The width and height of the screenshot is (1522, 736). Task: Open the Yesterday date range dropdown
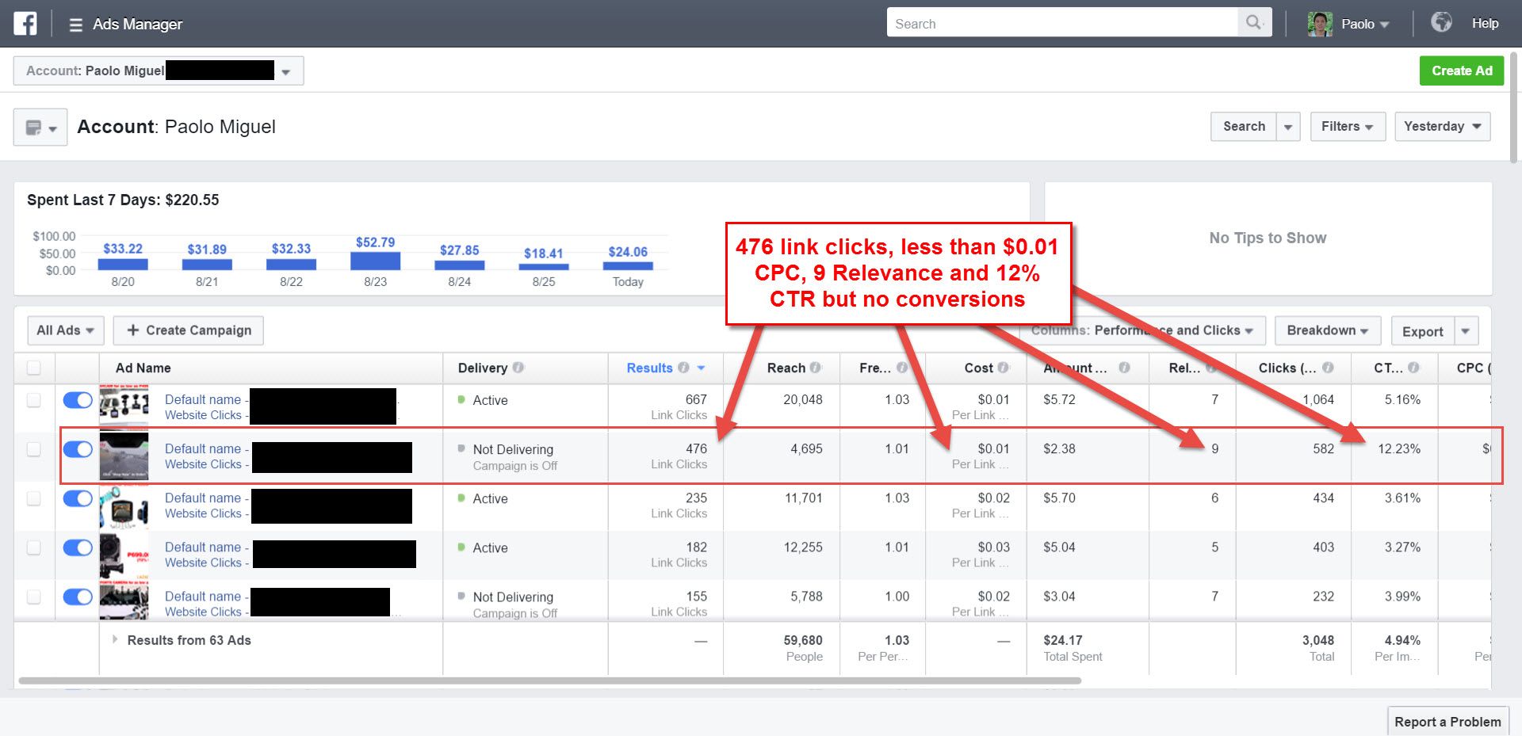tap(1442, 127)
